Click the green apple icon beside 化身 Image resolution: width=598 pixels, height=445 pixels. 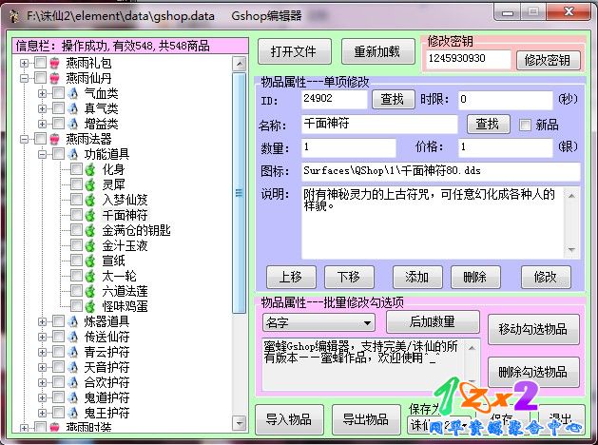pos(90,169)
